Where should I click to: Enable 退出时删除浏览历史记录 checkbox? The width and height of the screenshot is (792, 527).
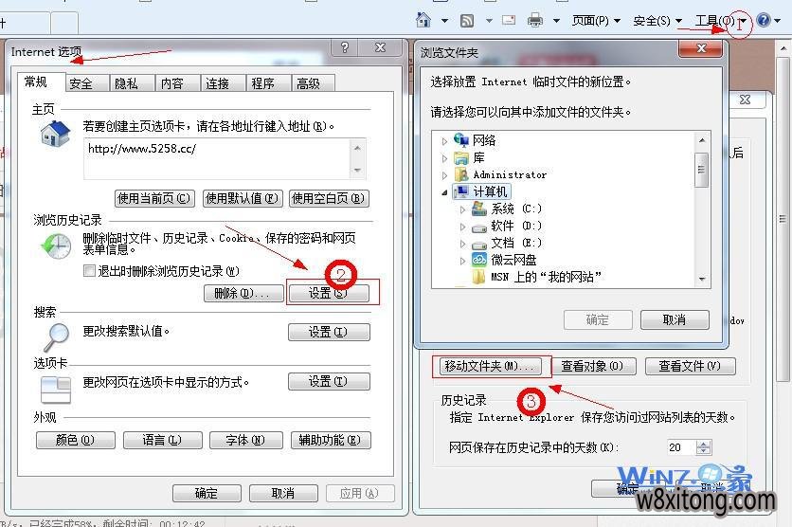[90, 271]
